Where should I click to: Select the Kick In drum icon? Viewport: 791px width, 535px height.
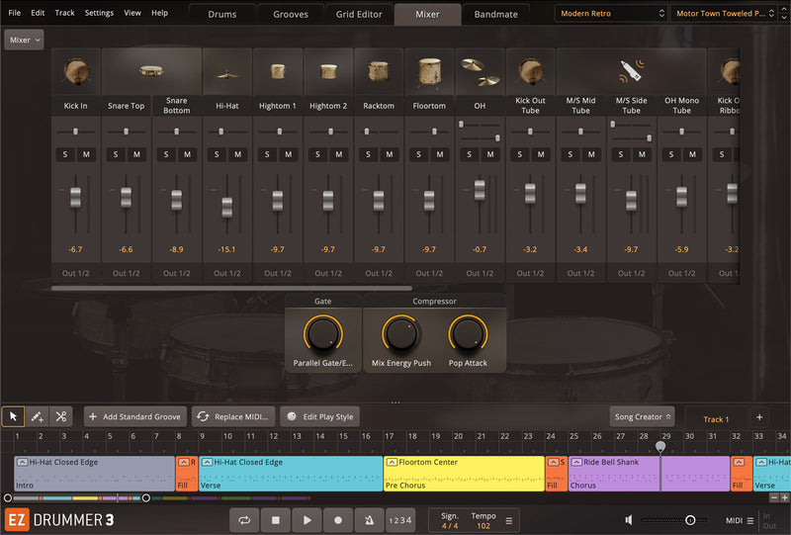tap(75, 72)
